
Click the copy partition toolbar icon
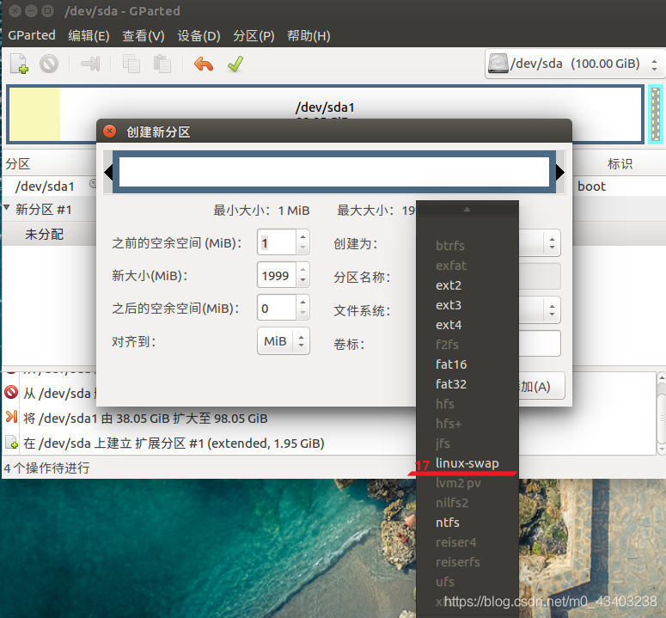pos(131,64)
